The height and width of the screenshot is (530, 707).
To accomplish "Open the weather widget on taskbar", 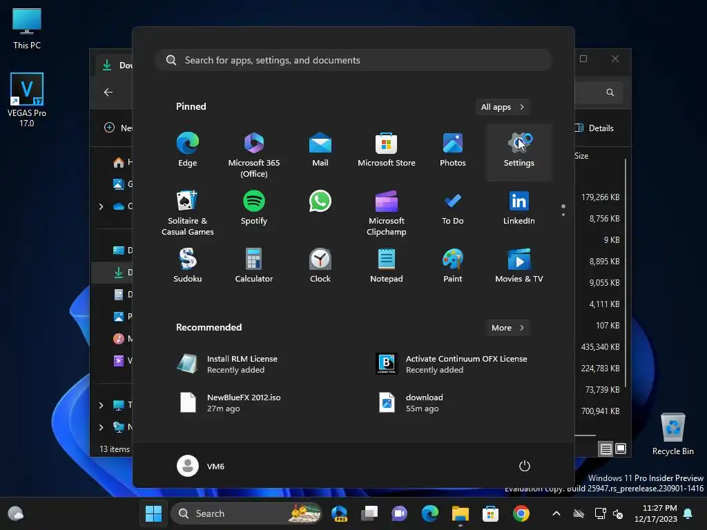I will pyautogui.click(x=16, y=513).
